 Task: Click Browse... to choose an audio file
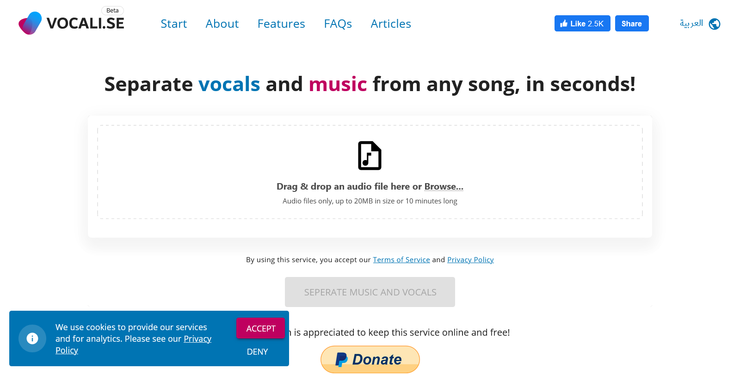click(x=444, y=186)
